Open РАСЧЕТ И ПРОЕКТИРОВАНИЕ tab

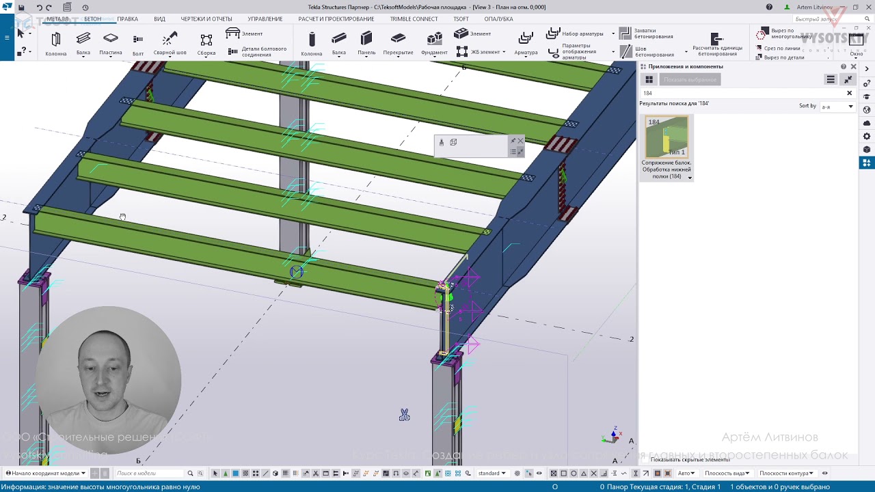pos(336,19)
